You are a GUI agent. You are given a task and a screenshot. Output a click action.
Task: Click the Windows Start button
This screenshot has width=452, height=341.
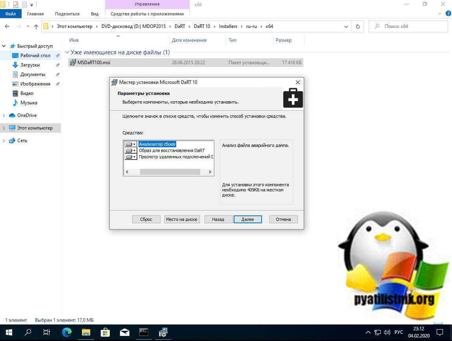pyautogui.click(x=9, y=332)
